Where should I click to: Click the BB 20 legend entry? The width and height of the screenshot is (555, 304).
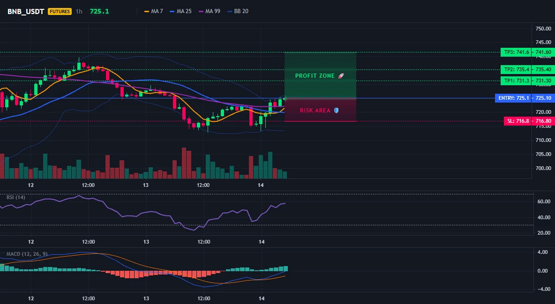coord(238,11)
